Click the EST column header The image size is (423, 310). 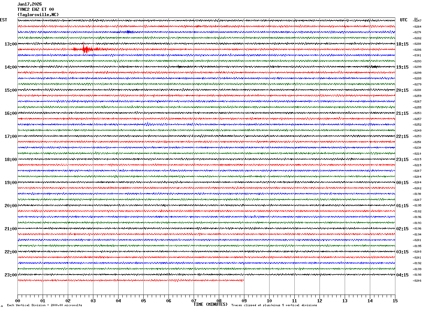click(3, 20)
